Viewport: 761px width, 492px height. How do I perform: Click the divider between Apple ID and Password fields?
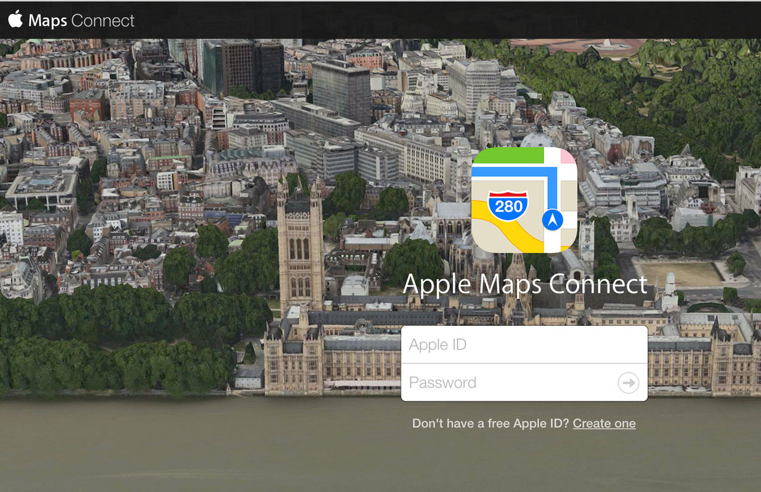[524, 363]
